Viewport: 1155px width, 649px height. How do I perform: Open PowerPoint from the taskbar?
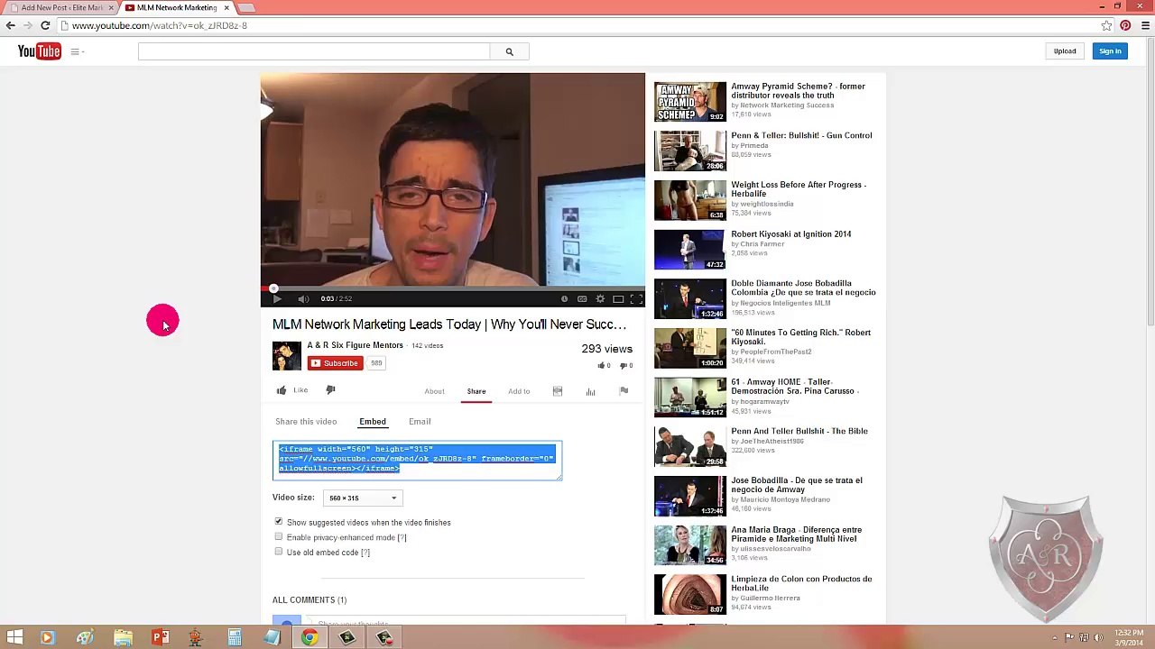160,638
